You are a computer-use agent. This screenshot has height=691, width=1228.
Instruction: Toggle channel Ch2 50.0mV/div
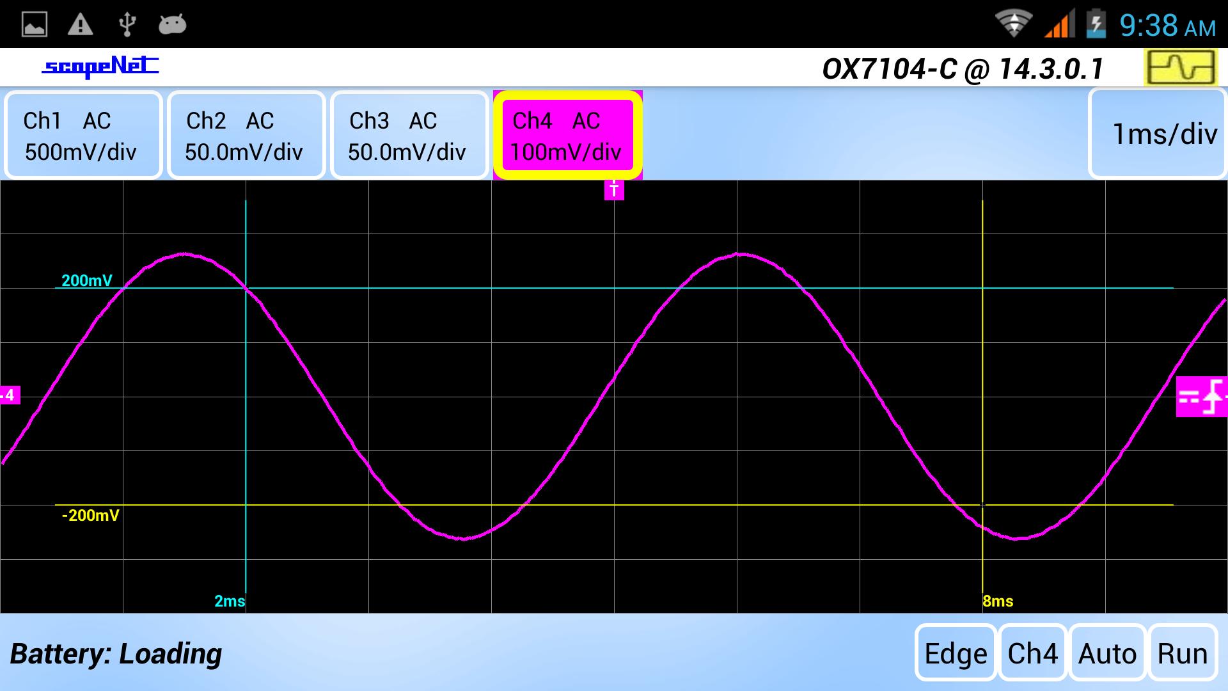pyautogui.click(x=246, y=135)
